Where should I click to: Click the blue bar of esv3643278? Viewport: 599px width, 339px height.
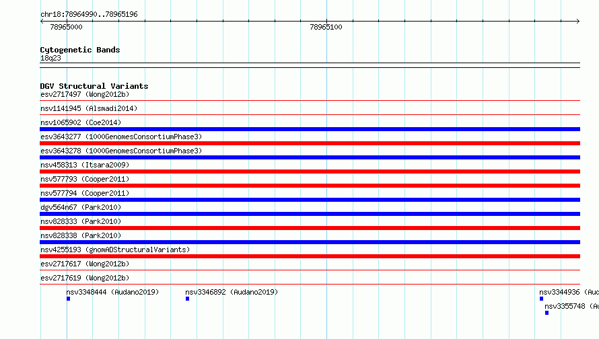pyautogui.click(x=310, y=157)
